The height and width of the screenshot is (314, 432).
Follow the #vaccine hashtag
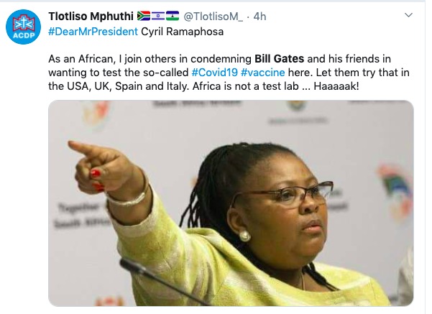[262, 73]
